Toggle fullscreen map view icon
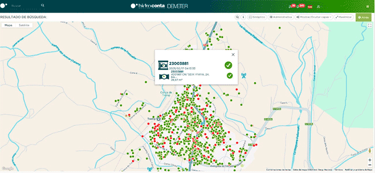 (370, 25)
